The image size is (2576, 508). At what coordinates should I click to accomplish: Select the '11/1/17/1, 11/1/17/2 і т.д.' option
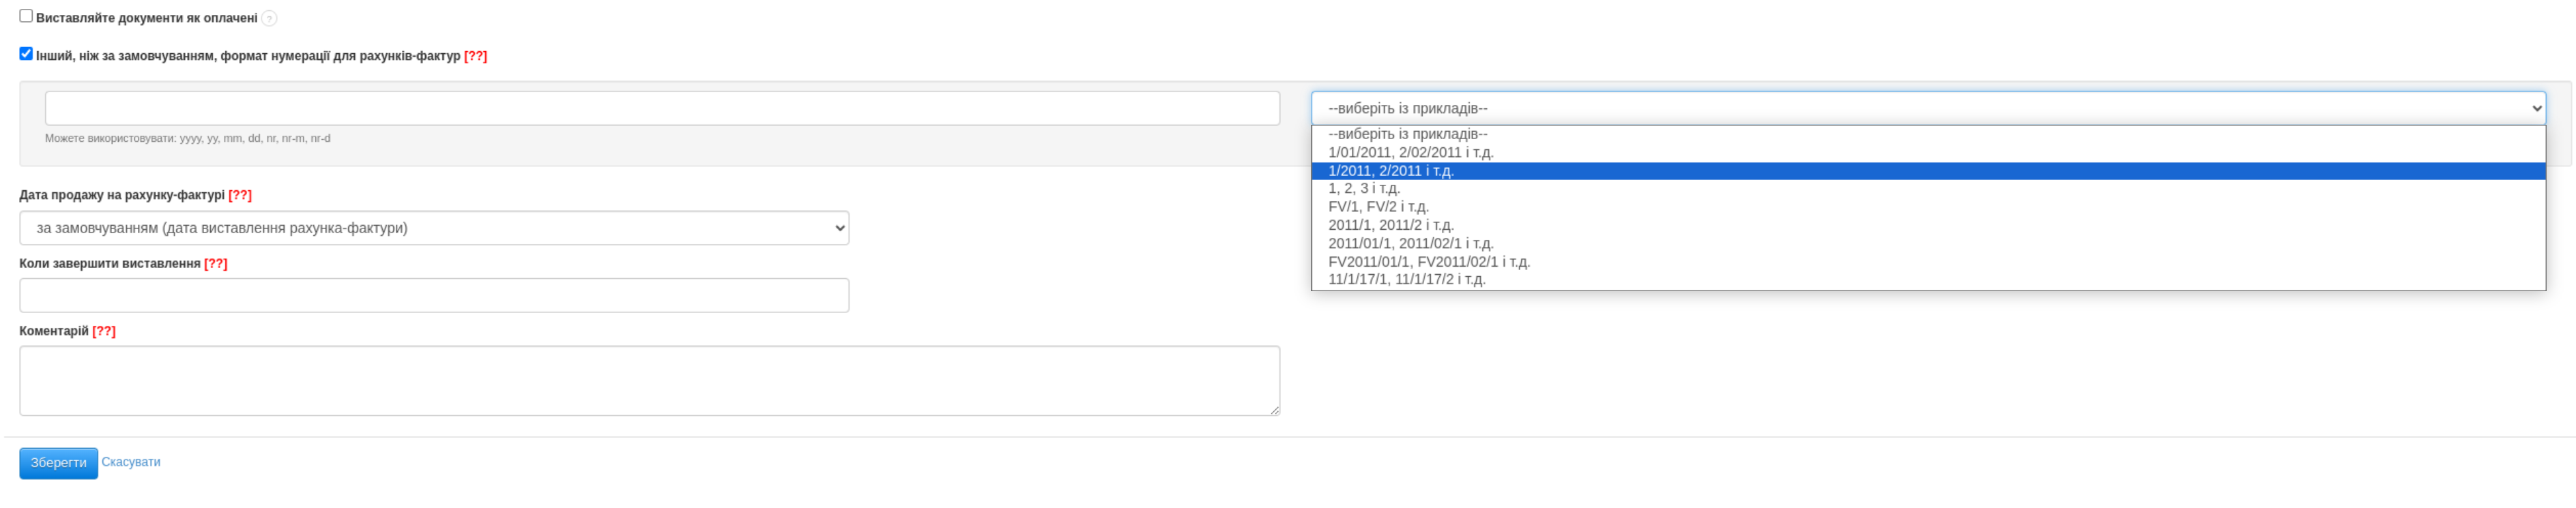pyautogui.click(x=1406, y=280)
